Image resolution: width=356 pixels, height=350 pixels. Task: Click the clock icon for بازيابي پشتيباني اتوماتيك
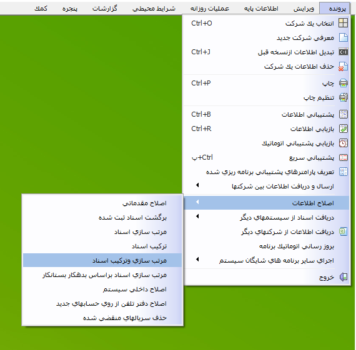[343, 143]
